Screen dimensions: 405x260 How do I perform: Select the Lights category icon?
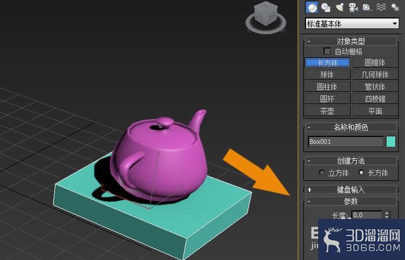coord(340,7)
